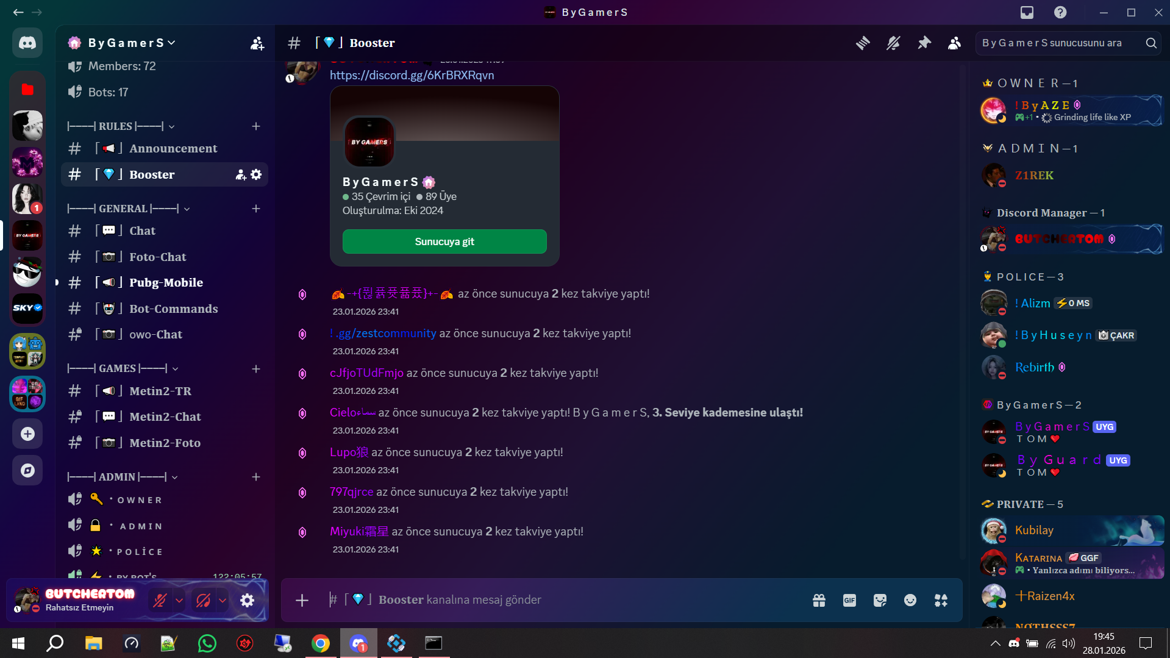Go back with the title bar arrow

click(x=18, y=12)
